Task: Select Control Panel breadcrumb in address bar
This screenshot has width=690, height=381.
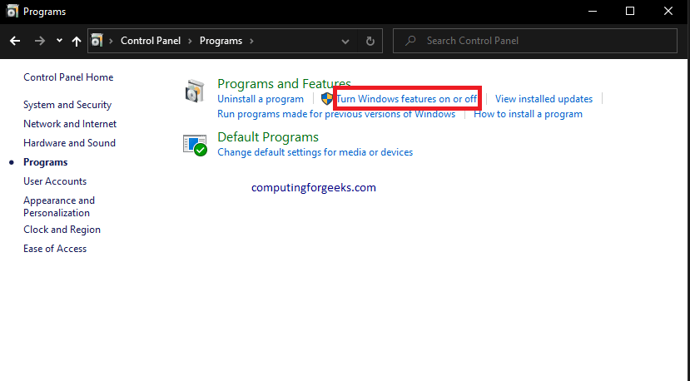Action: [151, 41]
